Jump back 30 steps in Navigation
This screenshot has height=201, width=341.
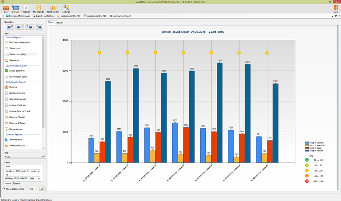pyautogui.click(x=10, y=27)
